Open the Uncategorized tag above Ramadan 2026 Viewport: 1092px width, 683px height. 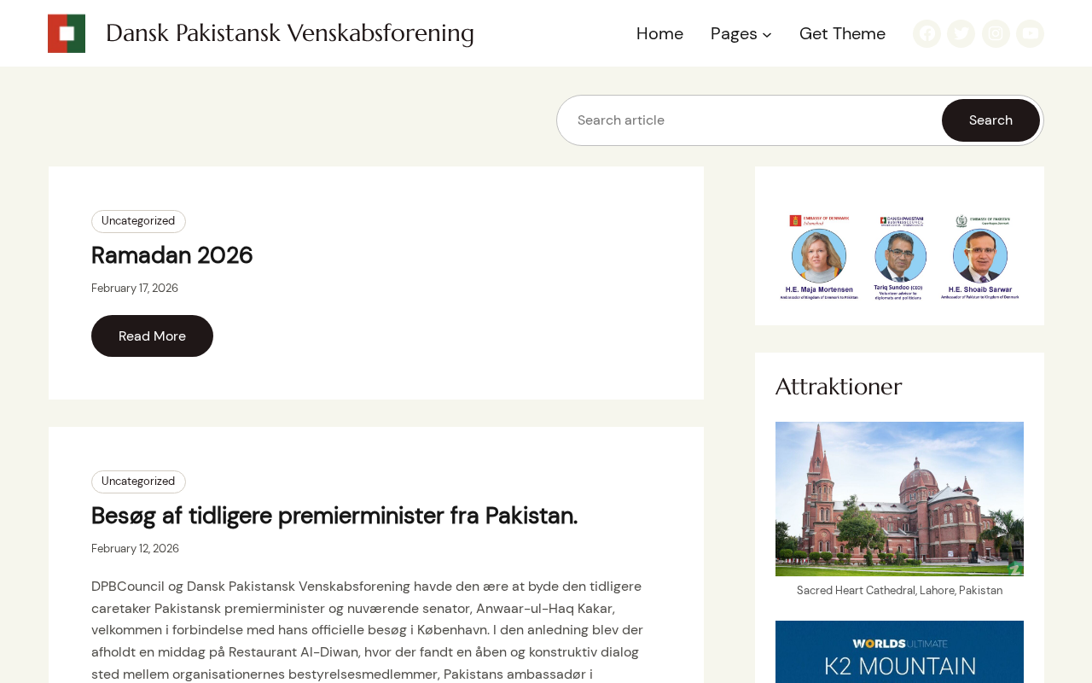point(138,221)
